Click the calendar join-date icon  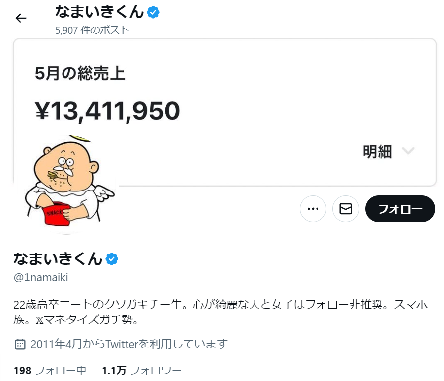[20, 344]
